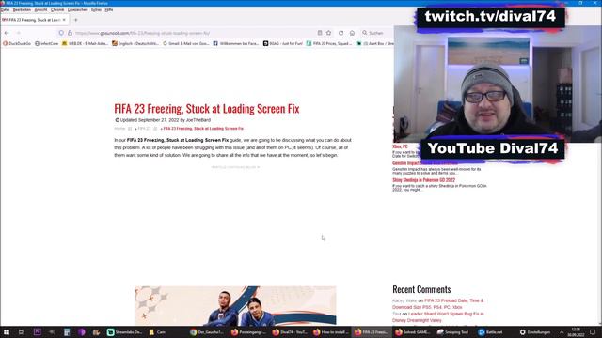Open the tracking protection shield icon

click(x=61, y=33)
